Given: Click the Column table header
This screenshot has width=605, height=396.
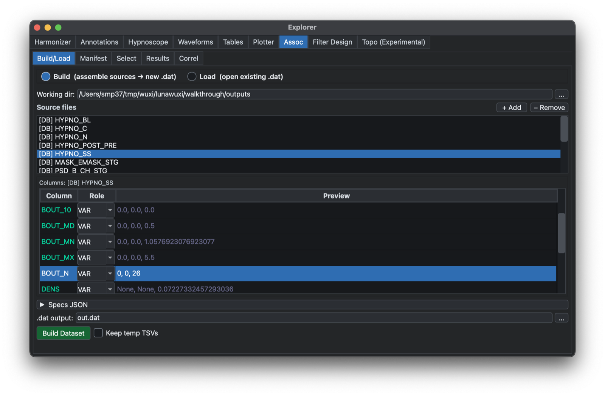Looking at the screenshot, I should point(59,196).
